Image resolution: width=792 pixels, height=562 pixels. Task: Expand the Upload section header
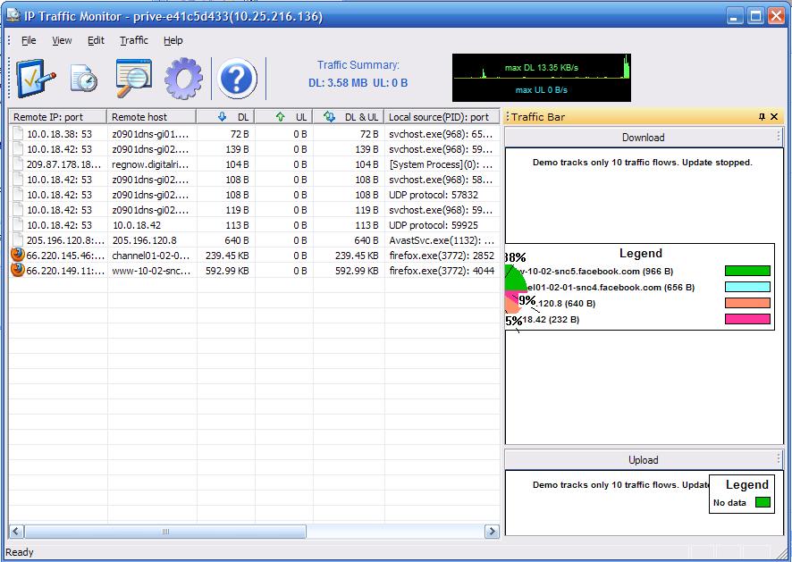[x=643, y=460]
